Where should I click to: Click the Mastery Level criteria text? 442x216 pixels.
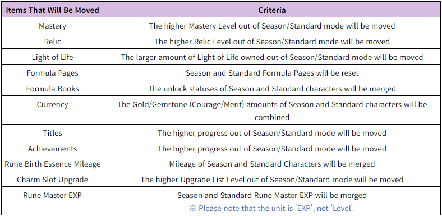[272, 26]
